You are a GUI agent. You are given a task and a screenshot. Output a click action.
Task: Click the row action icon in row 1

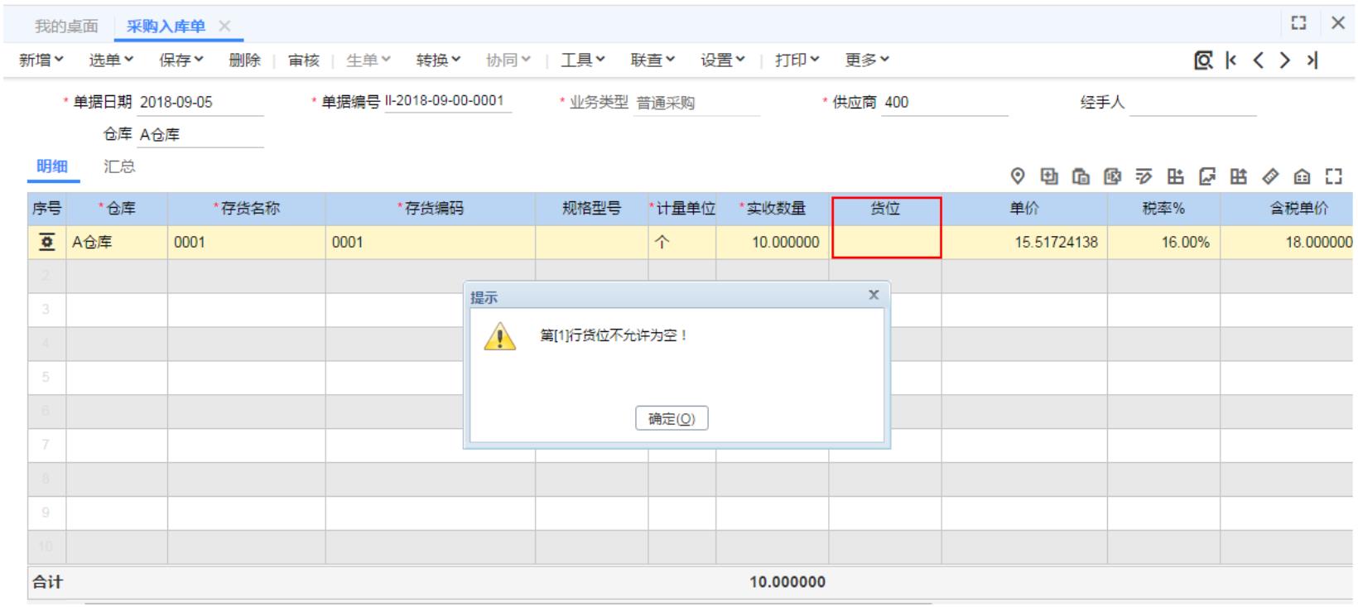[47, 242]
